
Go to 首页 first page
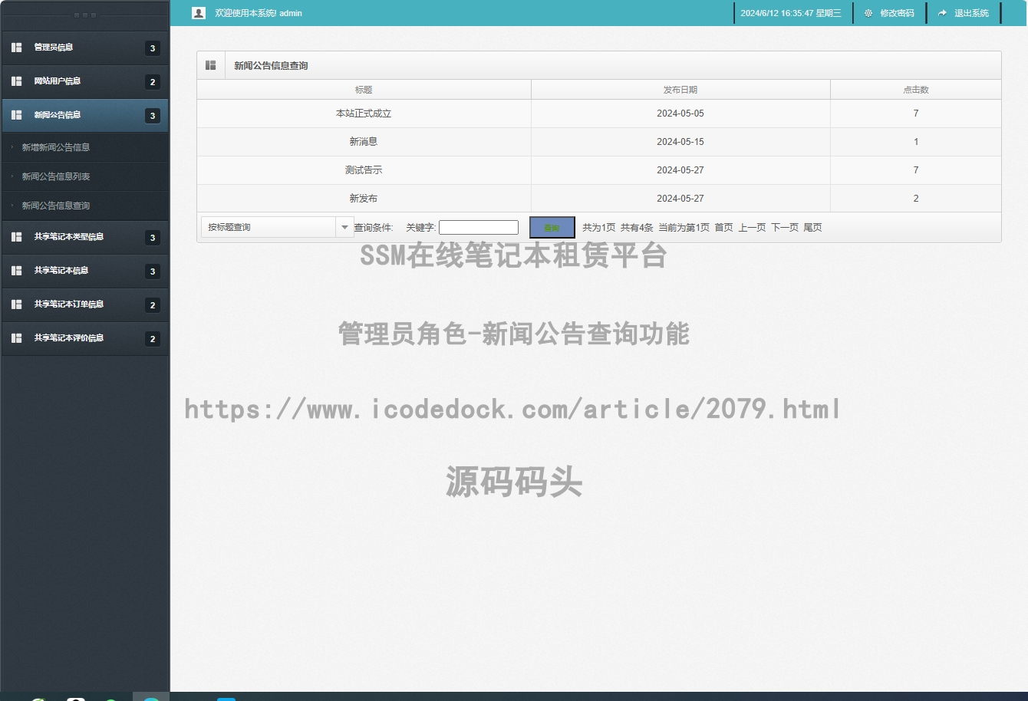(723, 228)
